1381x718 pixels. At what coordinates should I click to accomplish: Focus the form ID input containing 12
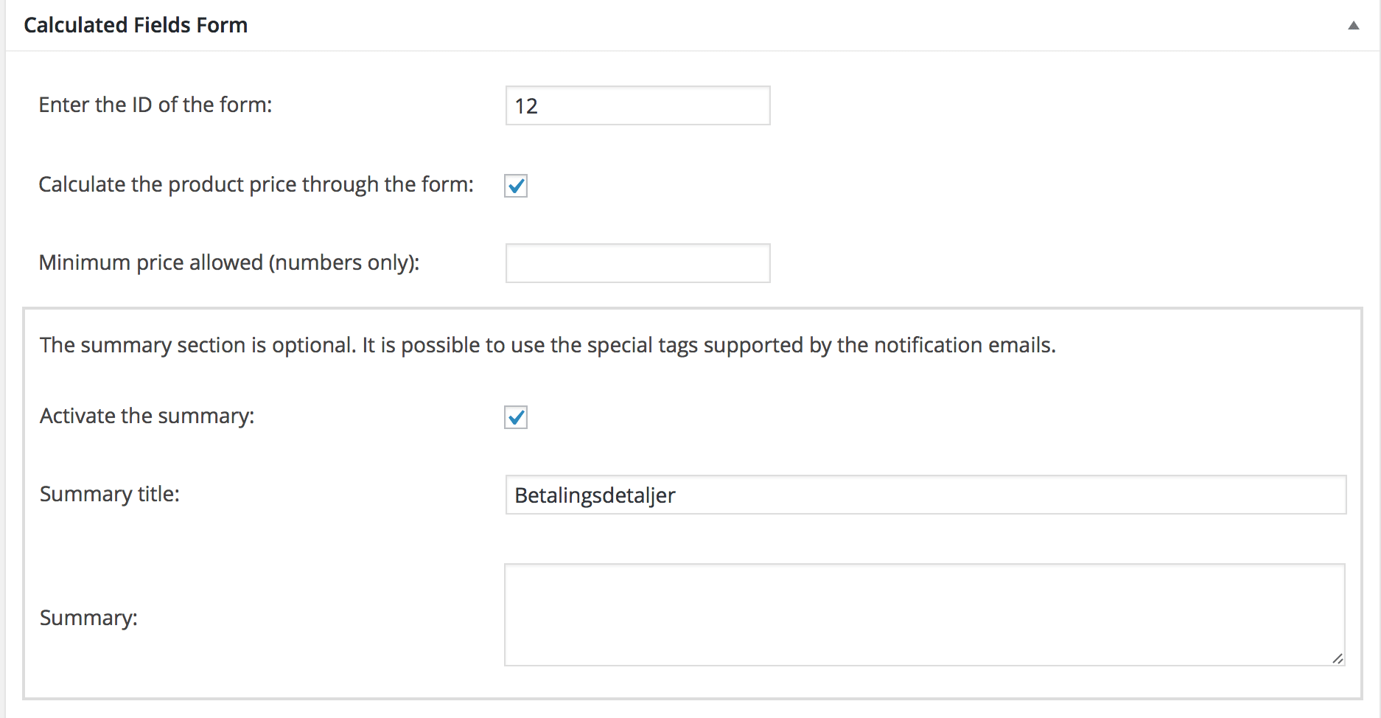(637, 105)
